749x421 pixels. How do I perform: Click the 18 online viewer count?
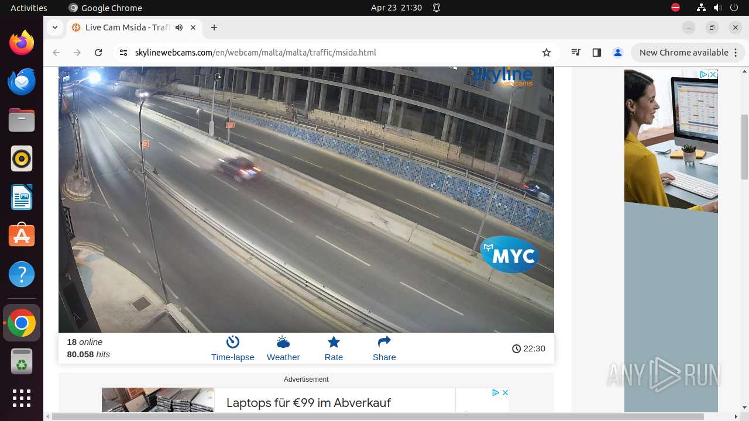pyautogui.click(x=85, y=342)
